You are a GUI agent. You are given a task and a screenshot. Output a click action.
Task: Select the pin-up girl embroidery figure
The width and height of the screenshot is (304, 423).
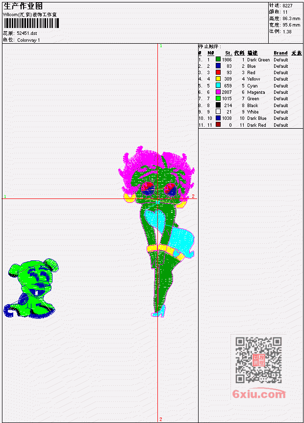[x=156, y=231]
